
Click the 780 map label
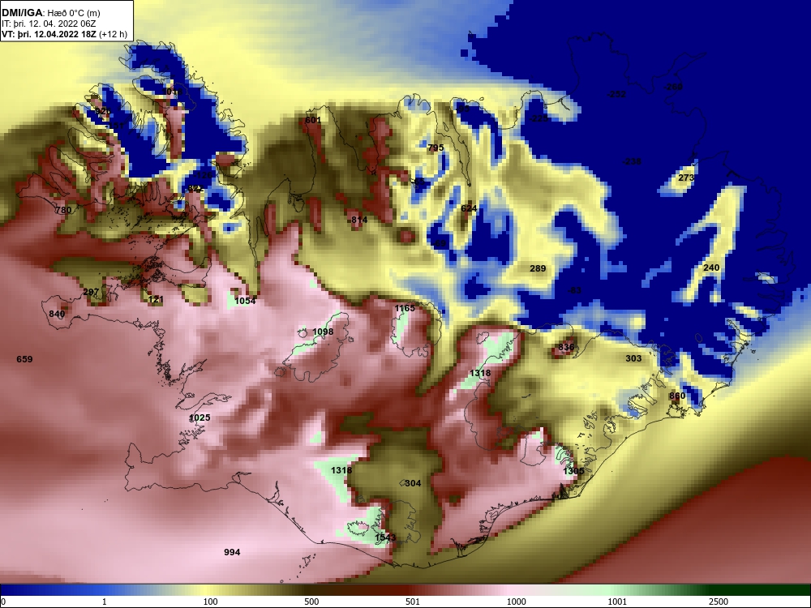pyautogui.click(x=63, y=210)
